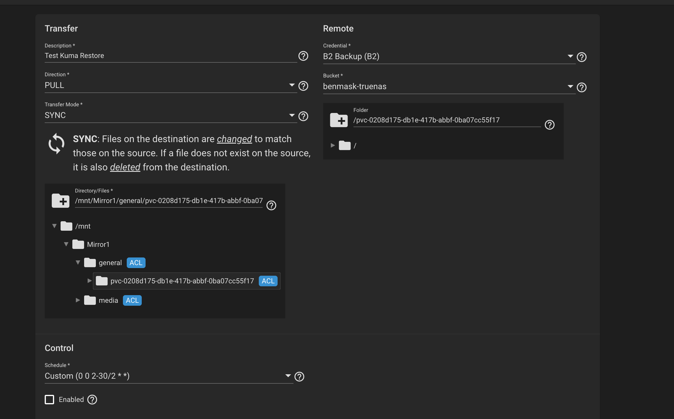Viewport: 674px width, 419px height.
Task: Check the Enabled checkbox
Action: pyautogui.click(x=49, y=400)
